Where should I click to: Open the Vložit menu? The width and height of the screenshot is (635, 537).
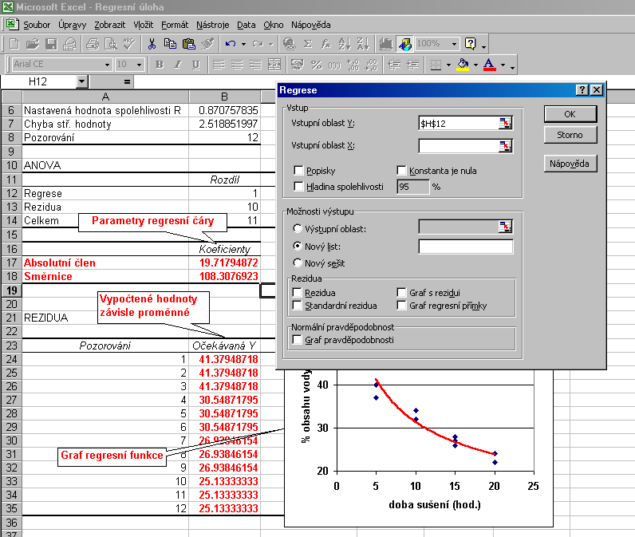tap(144, 25)
